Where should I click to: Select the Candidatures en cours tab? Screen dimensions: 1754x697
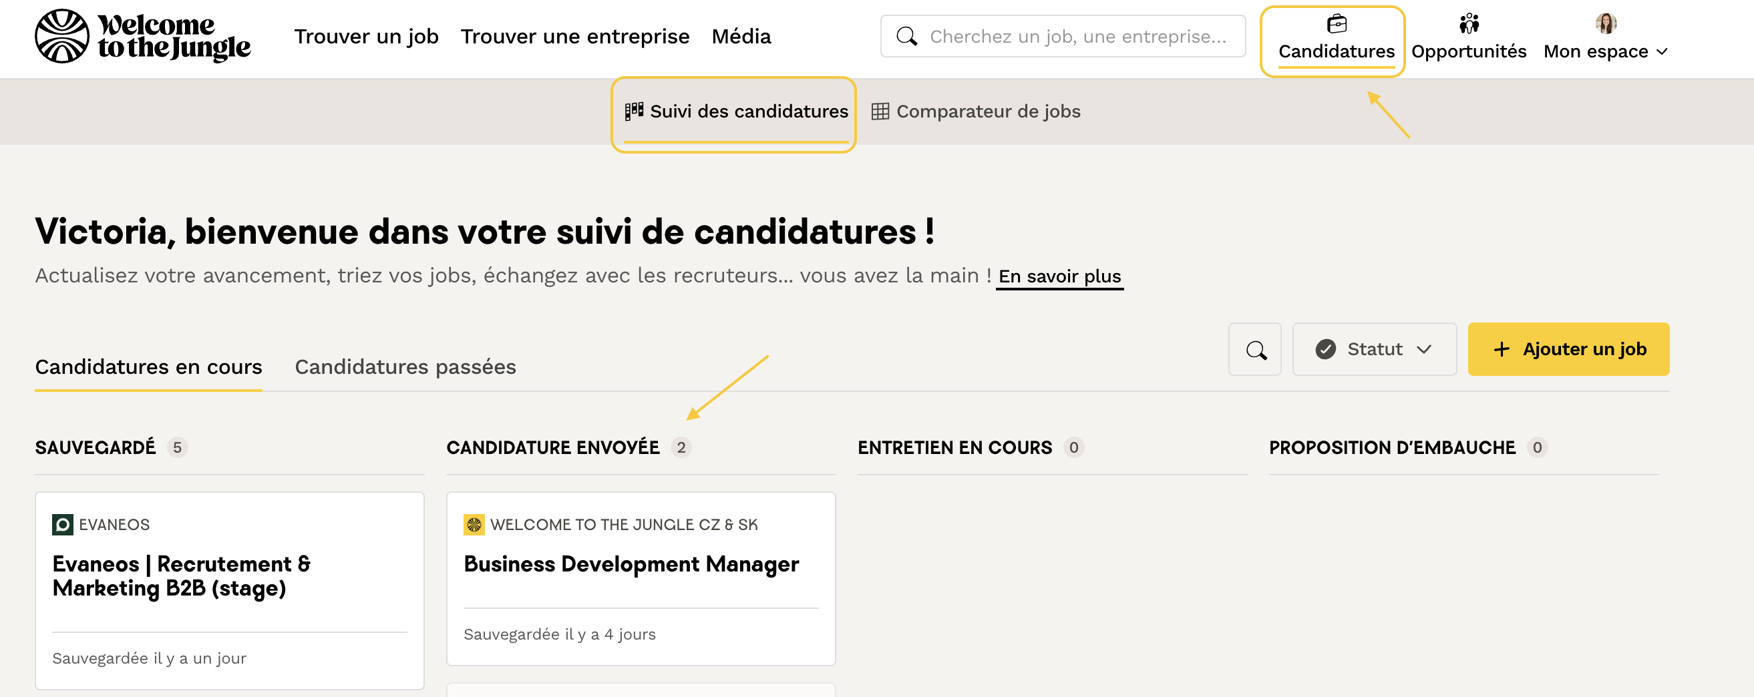click(x=148, y=367)
